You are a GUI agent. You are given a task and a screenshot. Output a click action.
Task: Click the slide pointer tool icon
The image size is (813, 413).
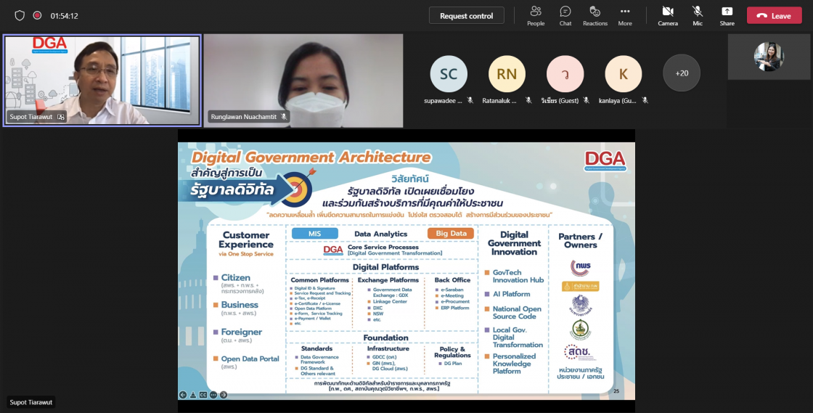193,395
